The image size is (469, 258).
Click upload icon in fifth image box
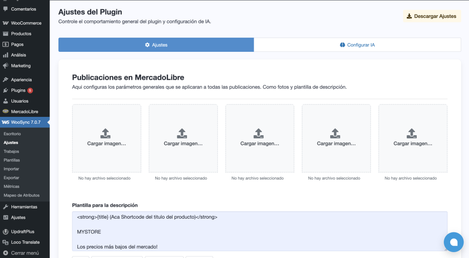(x=412, y=133)
